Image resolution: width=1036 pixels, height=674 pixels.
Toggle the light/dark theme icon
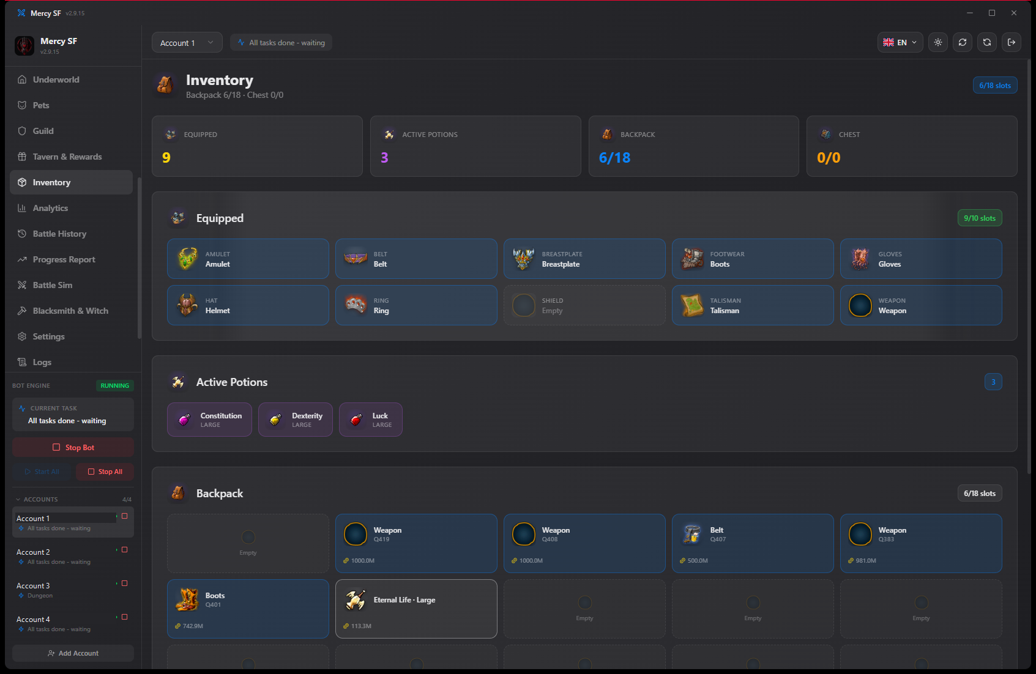pyautogui.click(x=938, y=42)
